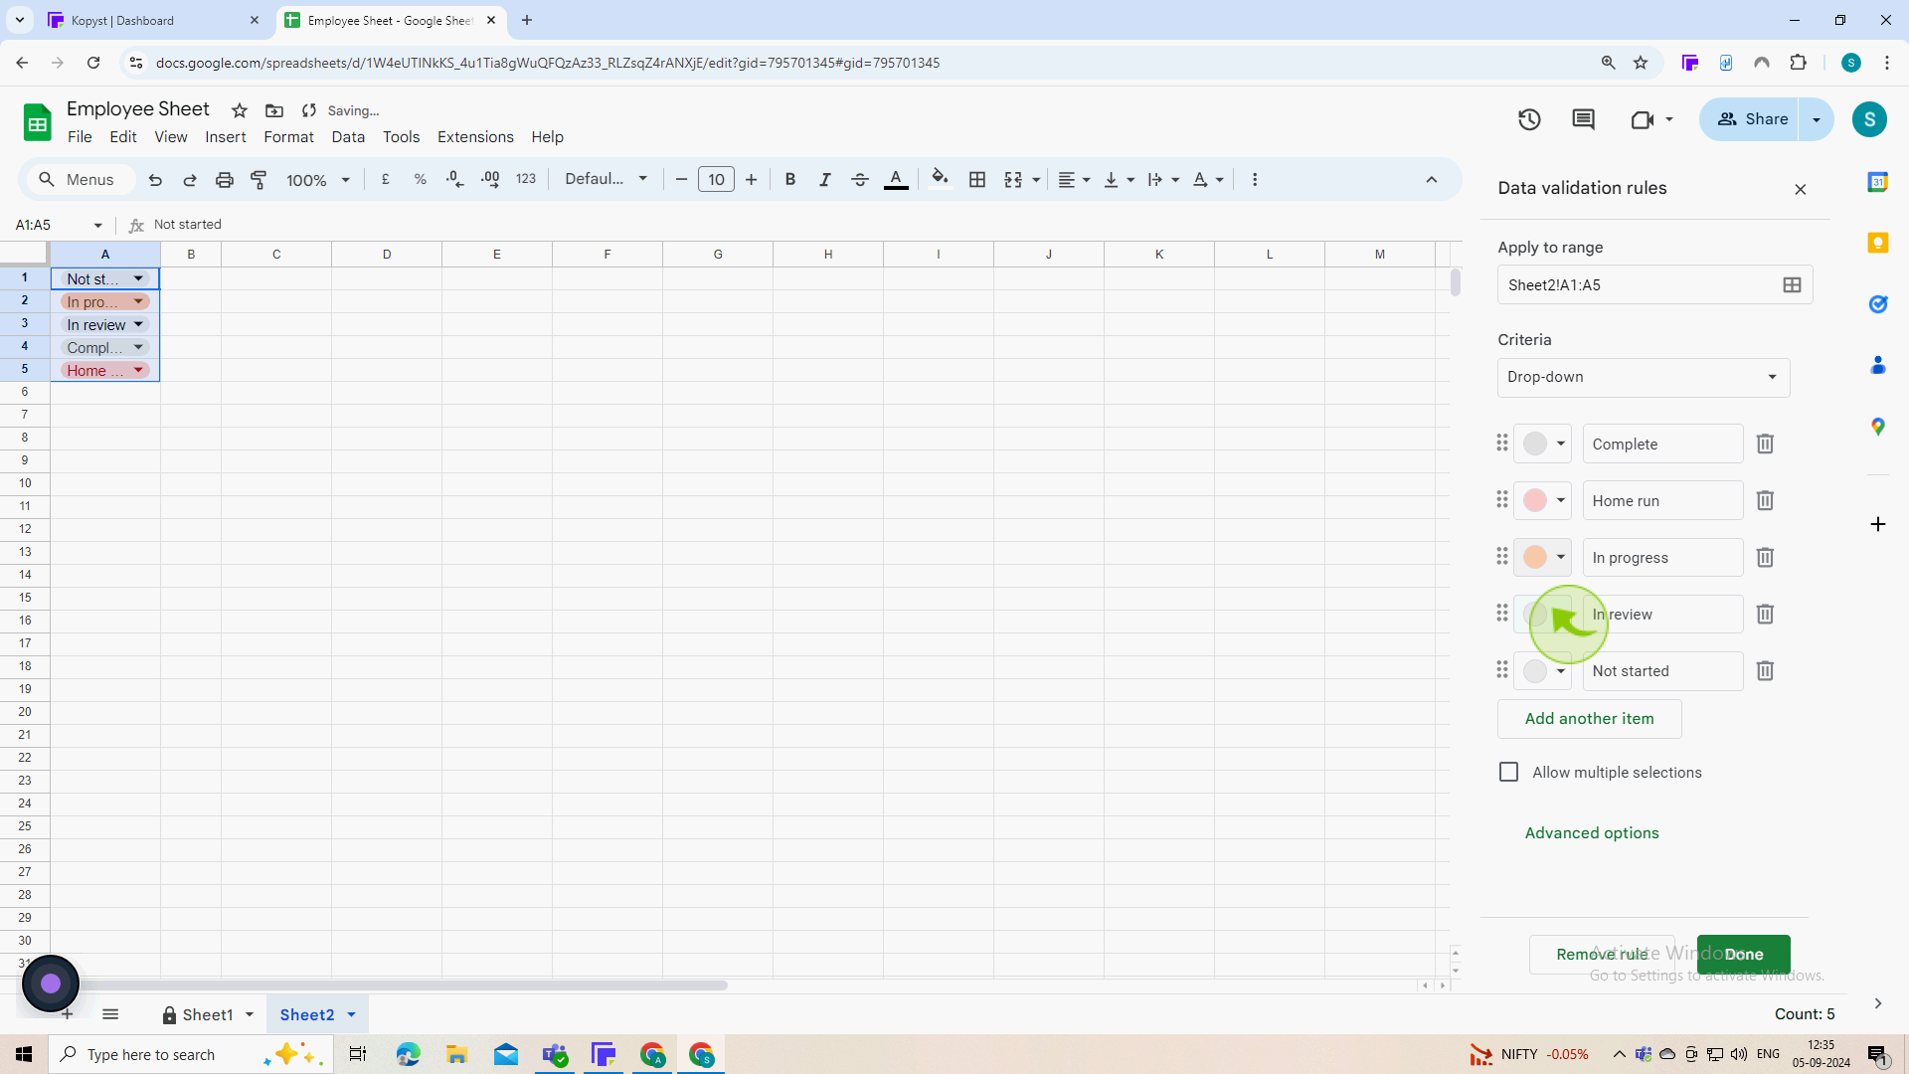Delete the In review item
The width and height of the screenshot is (1909, 1074).
1765,614
